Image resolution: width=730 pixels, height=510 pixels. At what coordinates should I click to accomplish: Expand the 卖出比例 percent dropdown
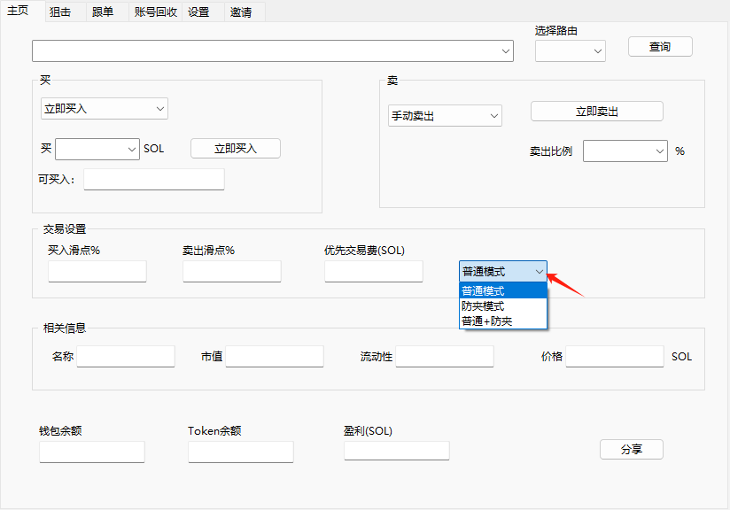pyautogui.click(x=625, y=151)
